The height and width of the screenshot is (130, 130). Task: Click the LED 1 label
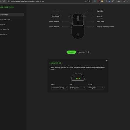click(53, 84)
